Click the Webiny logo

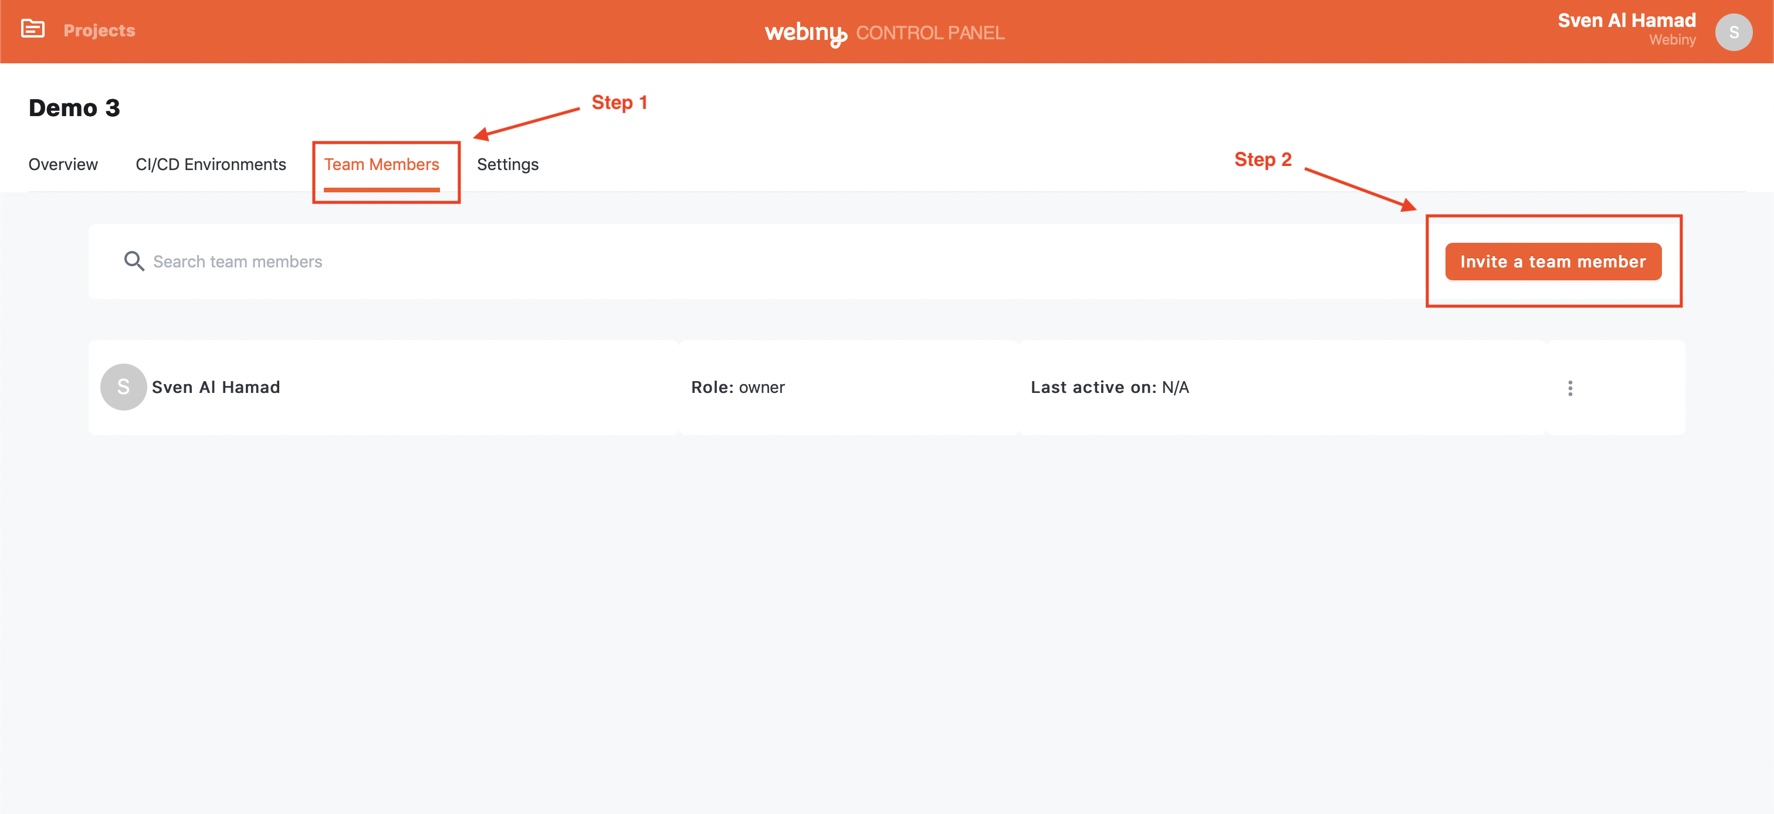click(805, 32)
